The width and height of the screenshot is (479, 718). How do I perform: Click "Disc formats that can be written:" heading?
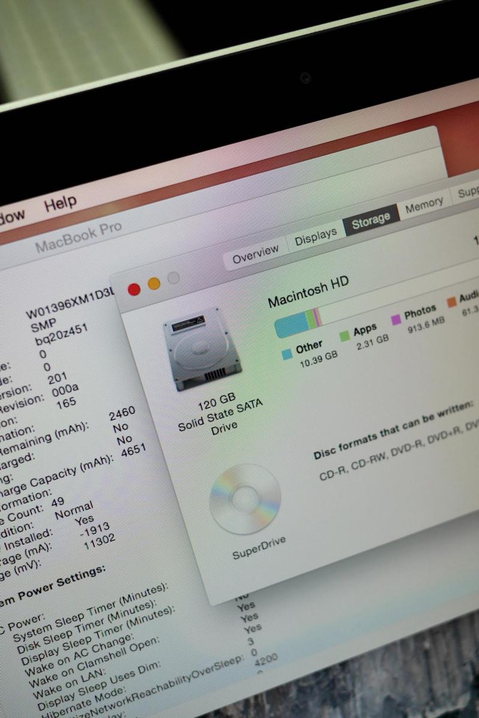click(393, 430)
